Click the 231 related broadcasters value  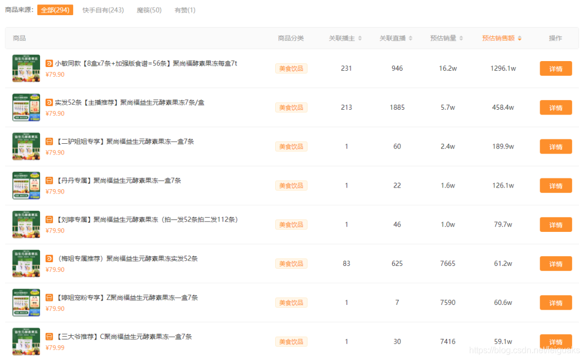click(346, 69)
